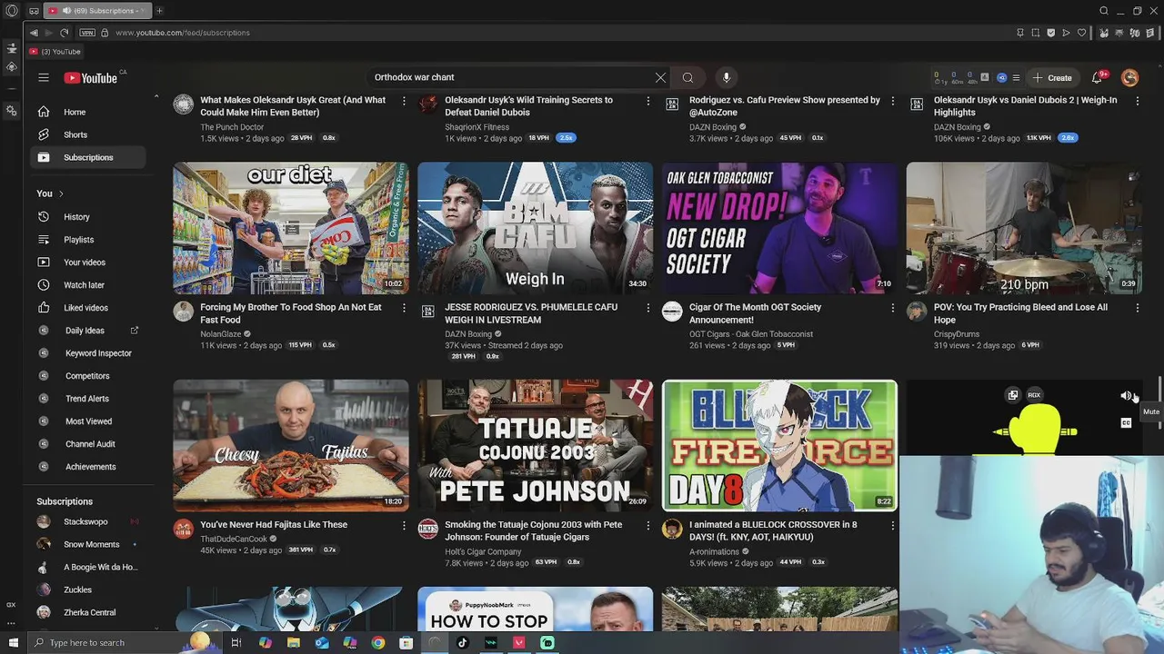The image size is (1164, 654).
Task: Open a new browser tab
Action: (x=158, y=11)
